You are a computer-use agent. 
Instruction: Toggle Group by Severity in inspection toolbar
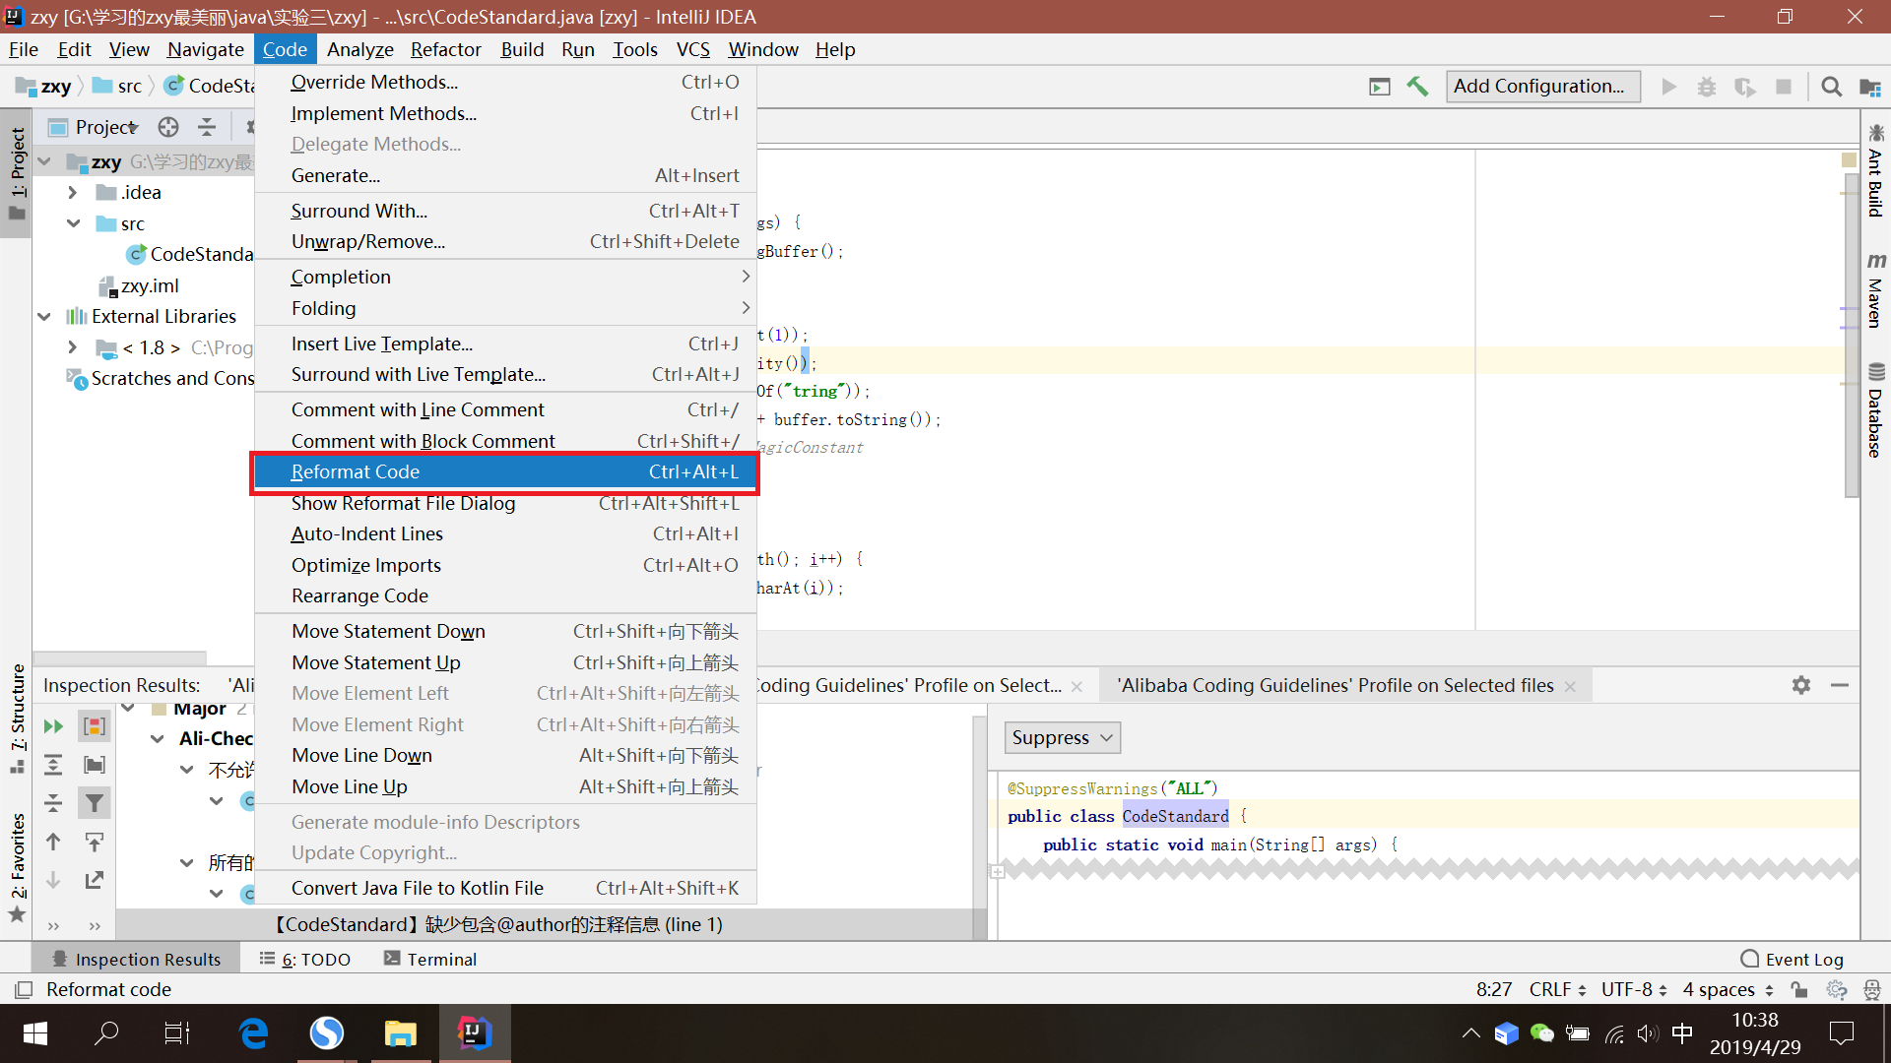point(95,726)
